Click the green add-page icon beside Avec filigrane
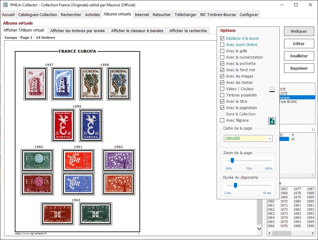Viewport: 318px width, 240px height. click(272, 121)
